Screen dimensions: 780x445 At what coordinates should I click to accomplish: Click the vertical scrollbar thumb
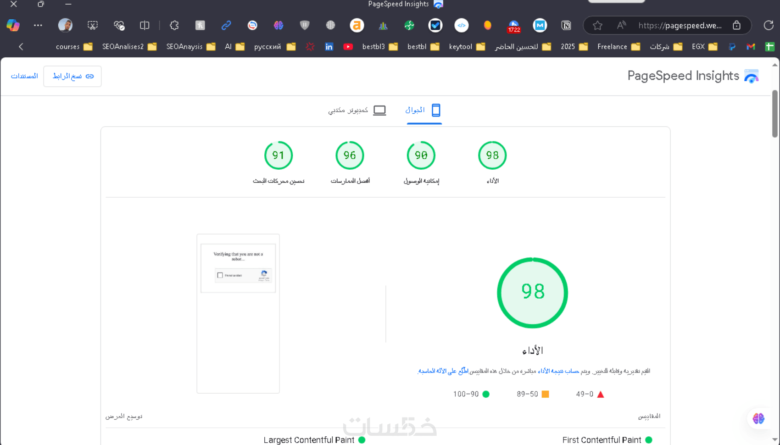click(x=775, y=114)
